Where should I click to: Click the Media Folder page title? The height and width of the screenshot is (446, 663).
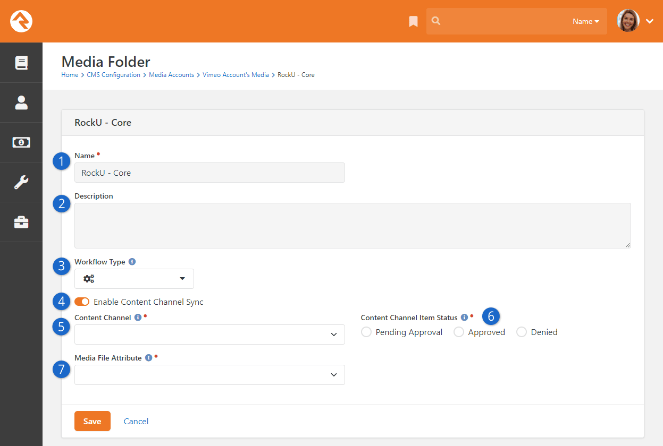click(x=106, y=62)
